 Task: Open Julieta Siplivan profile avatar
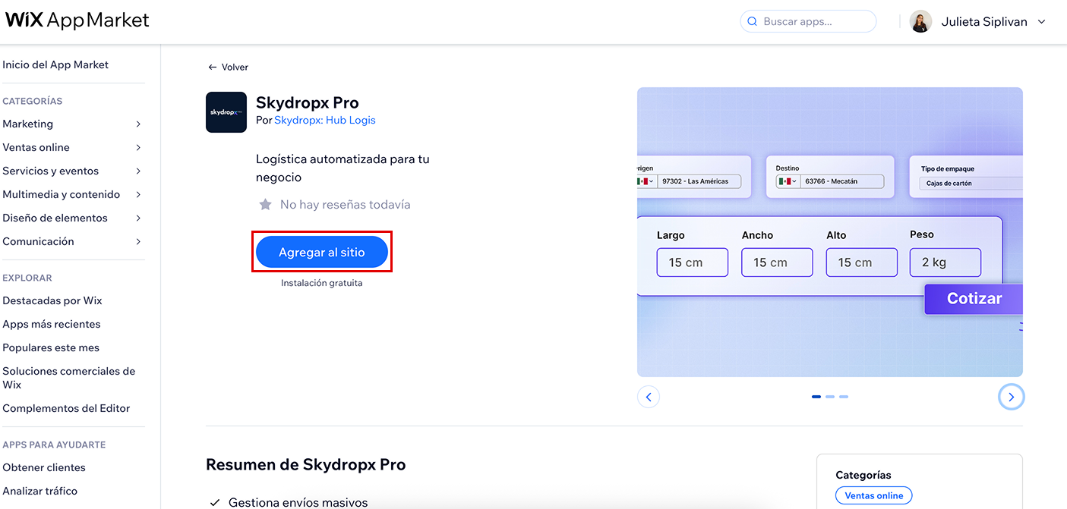pyautogui.click(x=920, y=21)
